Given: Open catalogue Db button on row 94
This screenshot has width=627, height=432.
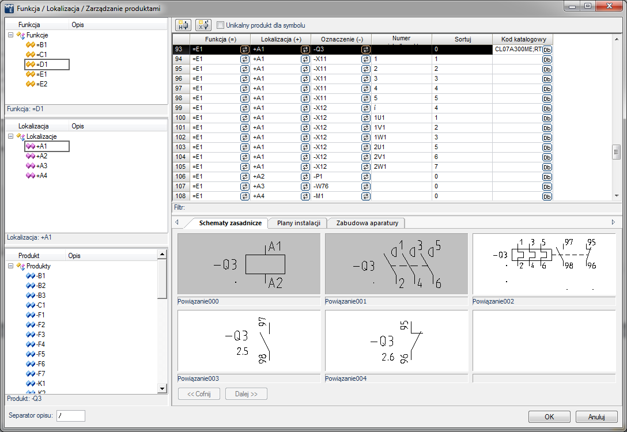Looking at the screenshot, I should (547, 59).
